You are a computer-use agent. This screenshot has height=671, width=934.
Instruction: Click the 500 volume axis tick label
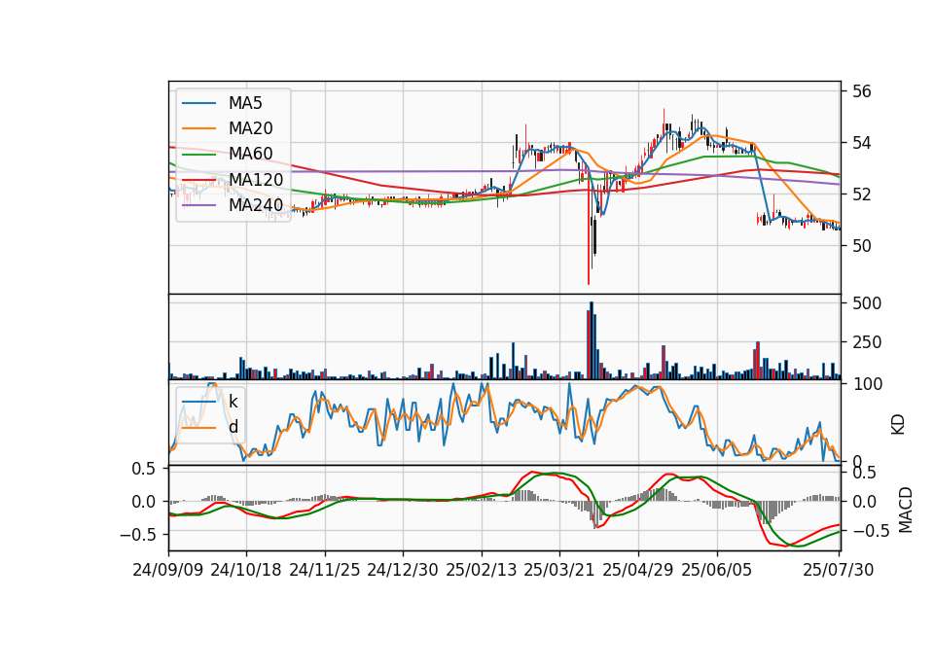pos(867,303)
